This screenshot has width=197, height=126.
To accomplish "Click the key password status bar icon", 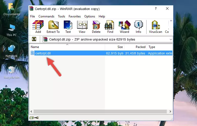I will pyautogui.click(x=36, y=118).
